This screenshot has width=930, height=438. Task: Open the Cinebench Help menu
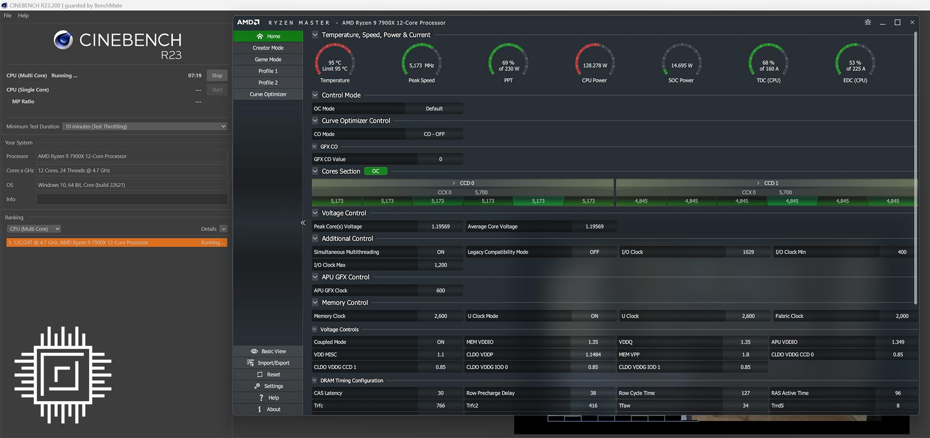point(23,16)
